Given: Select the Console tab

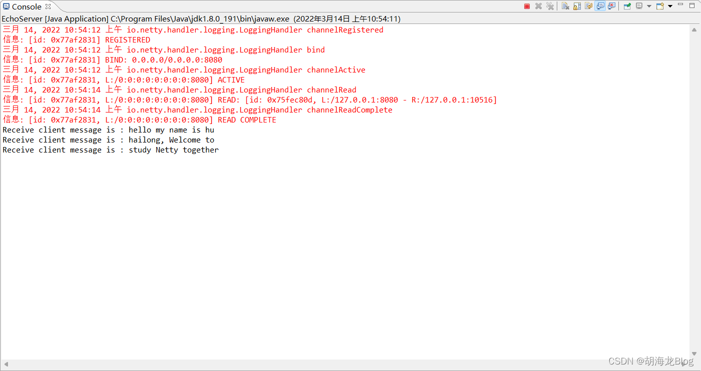Looking at the screenshot, I should pos(26,6).
